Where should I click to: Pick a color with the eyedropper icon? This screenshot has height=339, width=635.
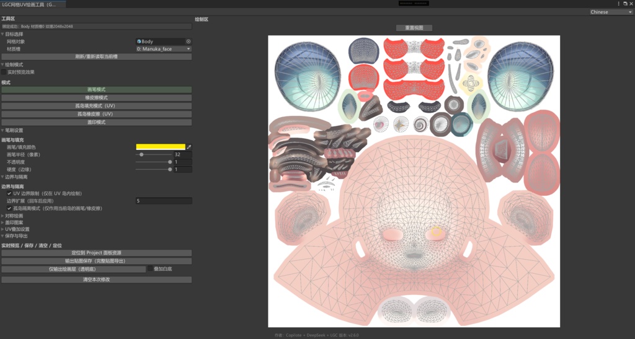tap(189, 147)
